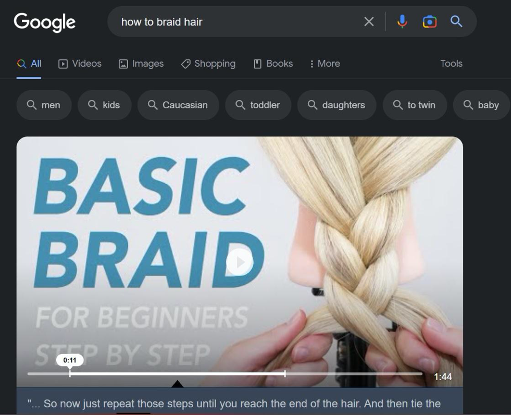
Task: Refine search with 'daughters' chip
Action: 336,105
